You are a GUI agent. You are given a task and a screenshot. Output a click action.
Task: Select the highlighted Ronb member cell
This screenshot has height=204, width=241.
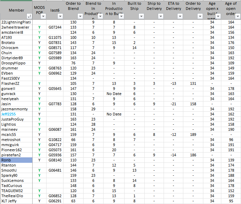16,160
